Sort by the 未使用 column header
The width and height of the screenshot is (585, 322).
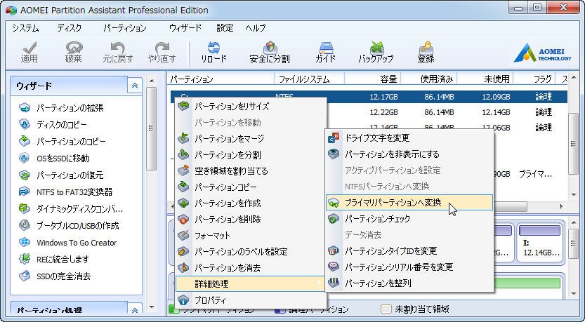click(x=485, y=79)
